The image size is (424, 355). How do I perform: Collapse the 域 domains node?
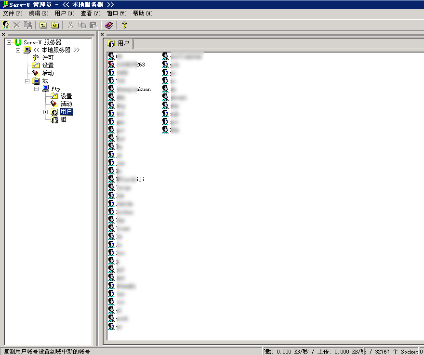[27, 81]
